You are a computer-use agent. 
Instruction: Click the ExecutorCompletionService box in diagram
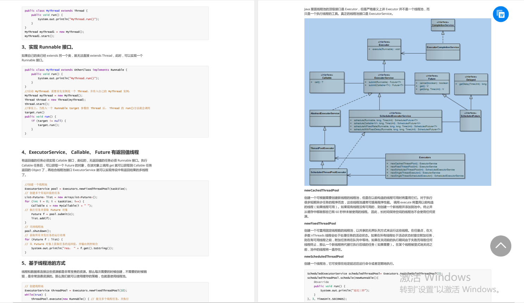(x=443, y=52)
